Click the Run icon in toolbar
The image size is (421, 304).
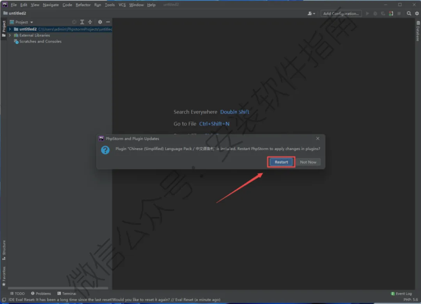[x=367, y=13]
